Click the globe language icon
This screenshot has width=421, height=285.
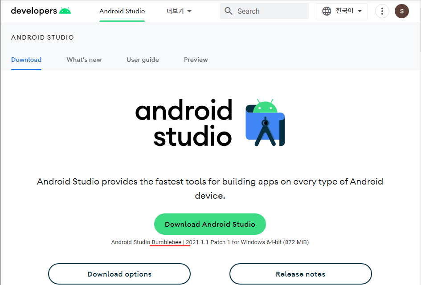327,11
